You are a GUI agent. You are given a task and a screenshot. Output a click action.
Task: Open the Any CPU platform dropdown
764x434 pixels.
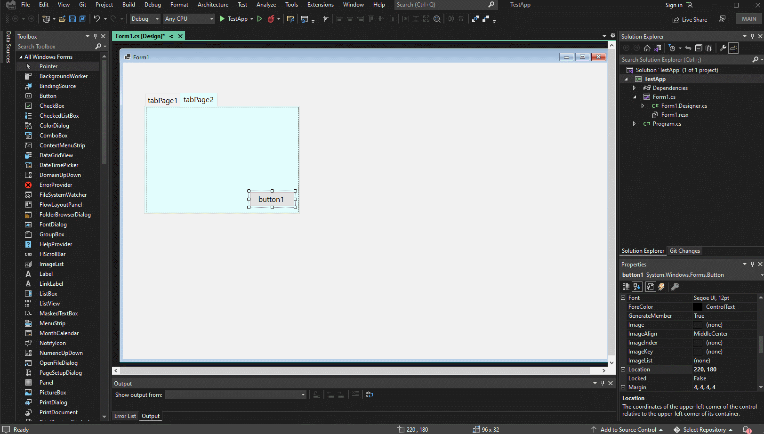211,19
